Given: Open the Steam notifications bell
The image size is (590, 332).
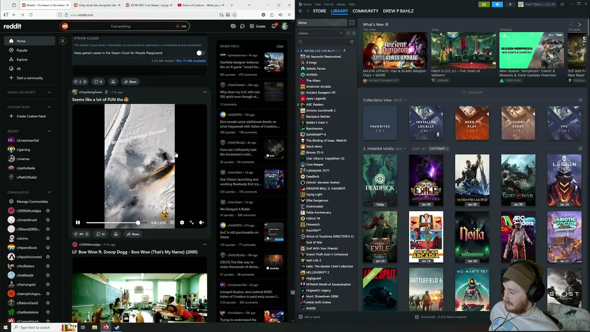Looking at the screenshot, I should coord(510,4).
